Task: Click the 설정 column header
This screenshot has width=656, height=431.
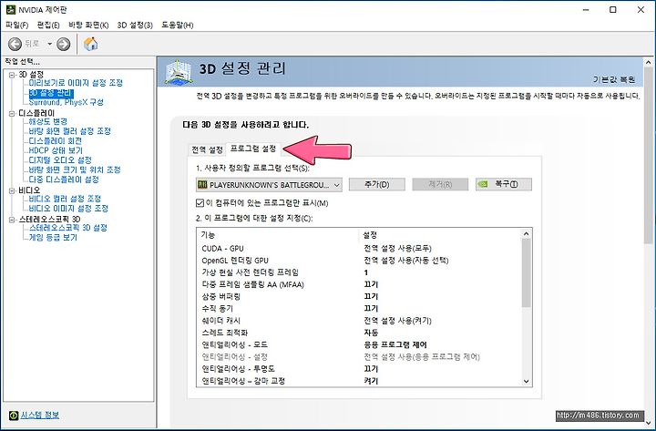Action: pos(440,235)
